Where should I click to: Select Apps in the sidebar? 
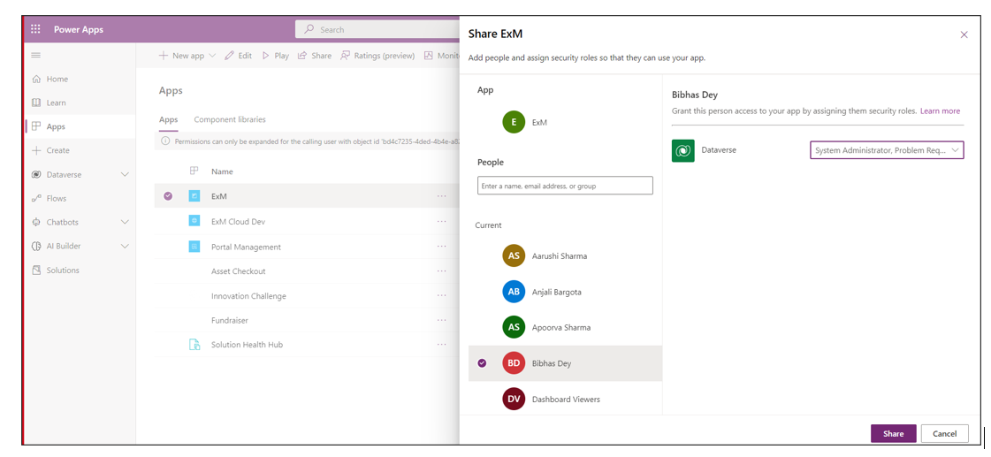pyautogui.click(x=56, y=126)
